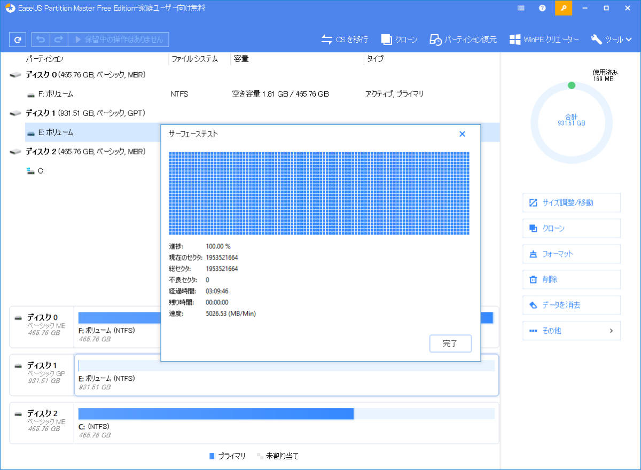
Task: Click the refresh icon in toolbar
Action: pyautogui.click(x=18, y=40)
